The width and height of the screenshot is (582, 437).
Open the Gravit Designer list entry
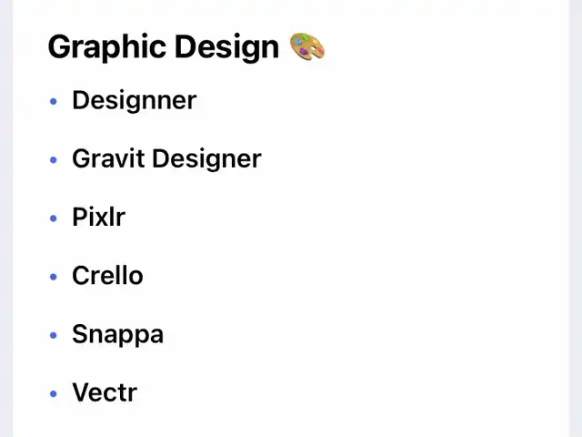tap(166, 158)
